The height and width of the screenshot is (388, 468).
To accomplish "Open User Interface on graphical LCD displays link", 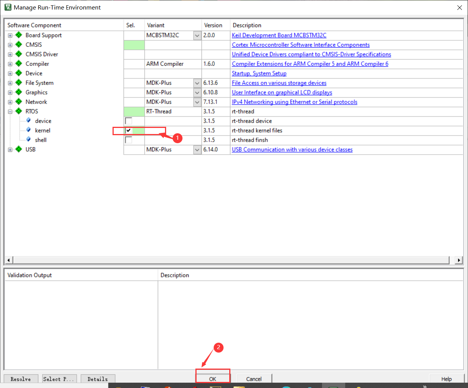I will [282, 92].
